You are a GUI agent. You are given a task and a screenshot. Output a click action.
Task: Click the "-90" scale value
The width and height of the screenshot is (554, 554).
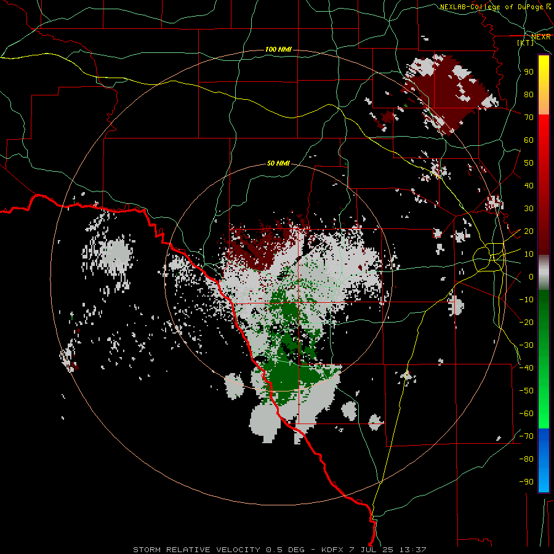coord(526,482)
